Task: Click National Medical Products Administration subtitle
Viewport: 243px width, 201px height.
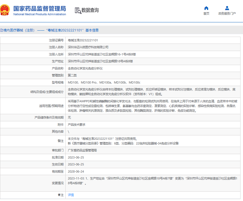Action: [40, 14]
